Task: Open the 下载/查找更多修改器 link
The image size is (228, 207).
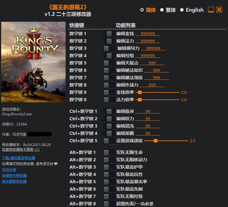Action: coord(19,158)
